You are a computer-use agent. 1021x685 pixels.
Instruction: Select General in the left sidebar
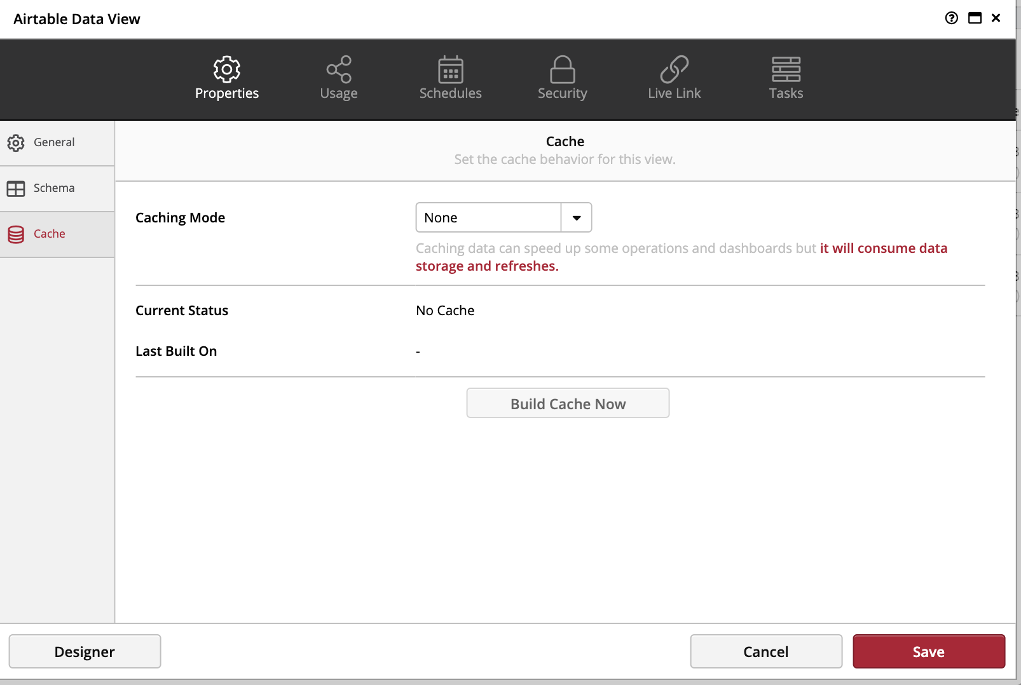coord(57,143)
